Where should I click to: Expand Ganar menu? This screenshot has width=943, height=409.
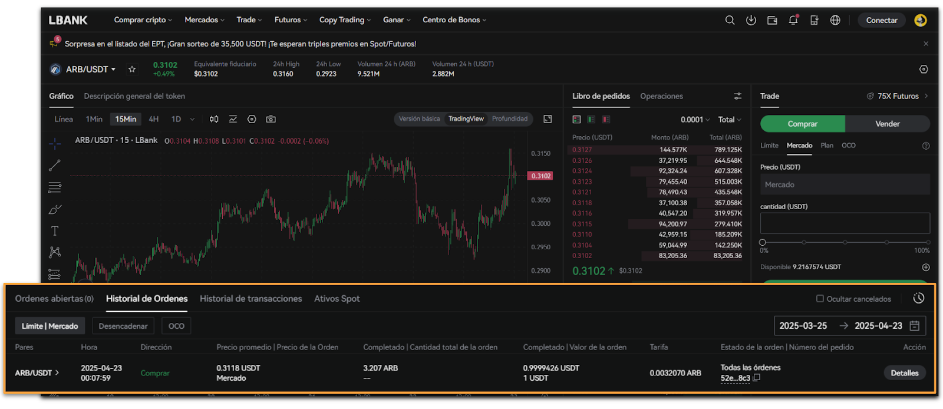tap(397, 20)
